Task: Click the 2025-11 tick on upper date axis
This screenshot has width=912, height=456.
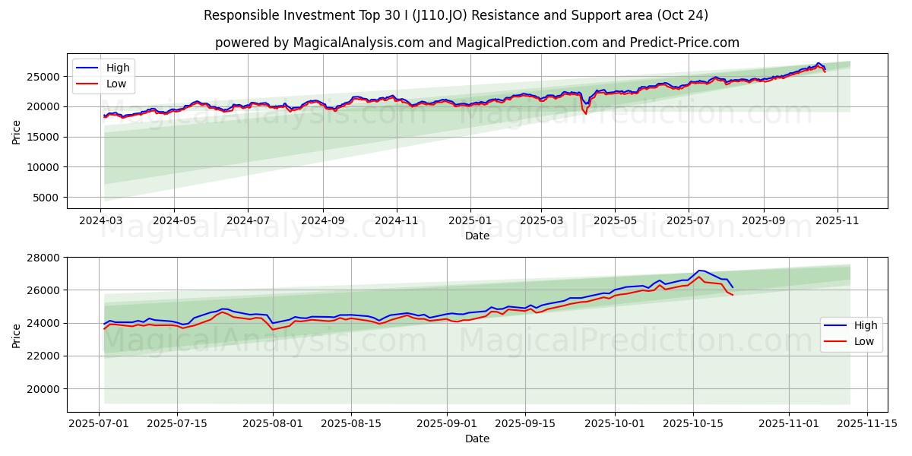Action: (837, 220)
